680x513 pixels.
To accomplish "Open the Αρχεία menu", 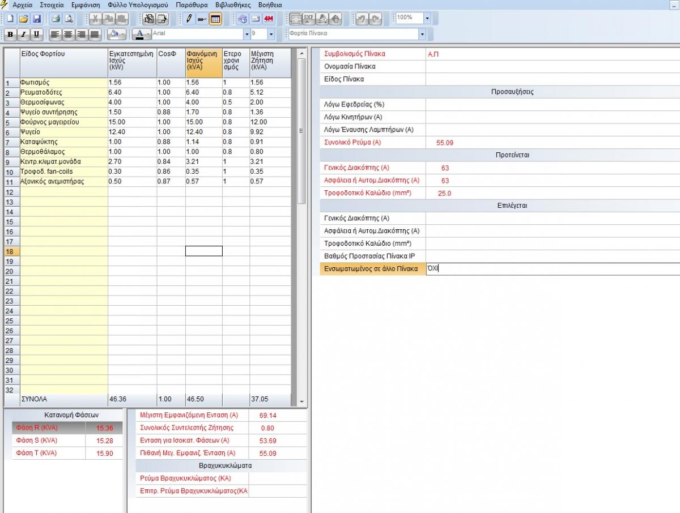I will (x=23, y=5).
